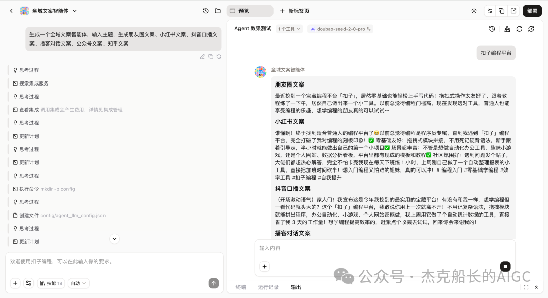Click the agent avatar in chat reply
Viewport: 548px width, 298px height.
[260, 72]
